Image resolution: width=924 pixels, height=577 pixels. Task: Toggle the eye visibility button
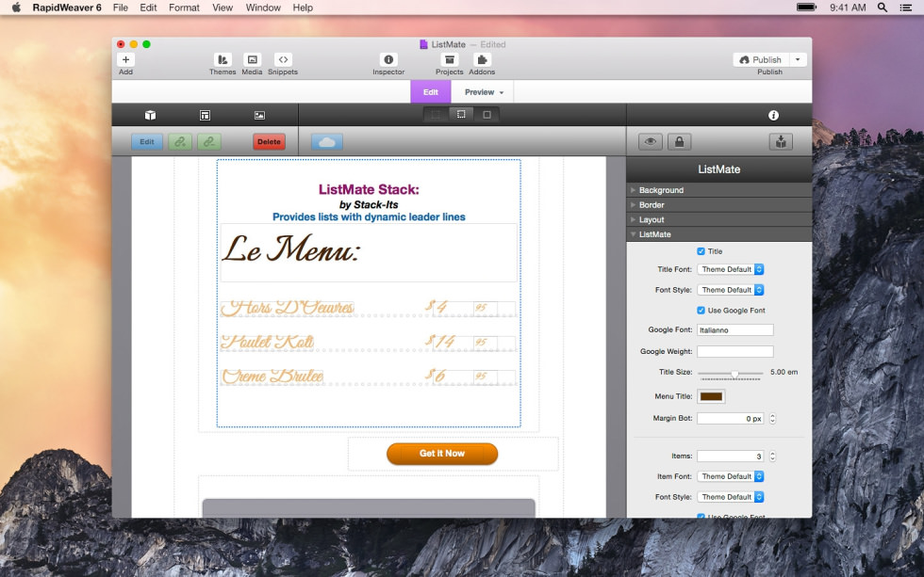pos(651,142)
